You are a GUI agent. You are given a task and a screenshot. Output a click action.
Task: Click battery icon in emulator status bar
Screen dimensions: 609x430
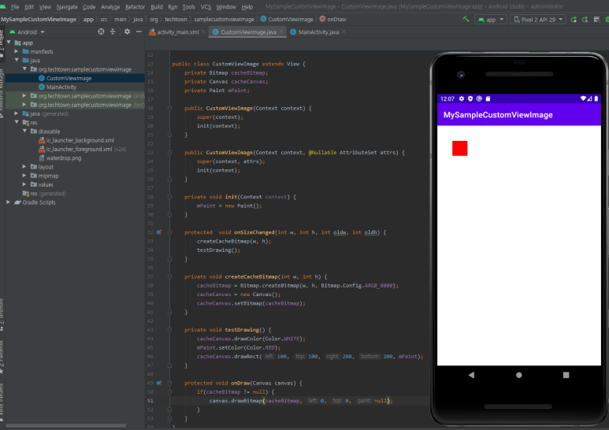coord(596,98)
